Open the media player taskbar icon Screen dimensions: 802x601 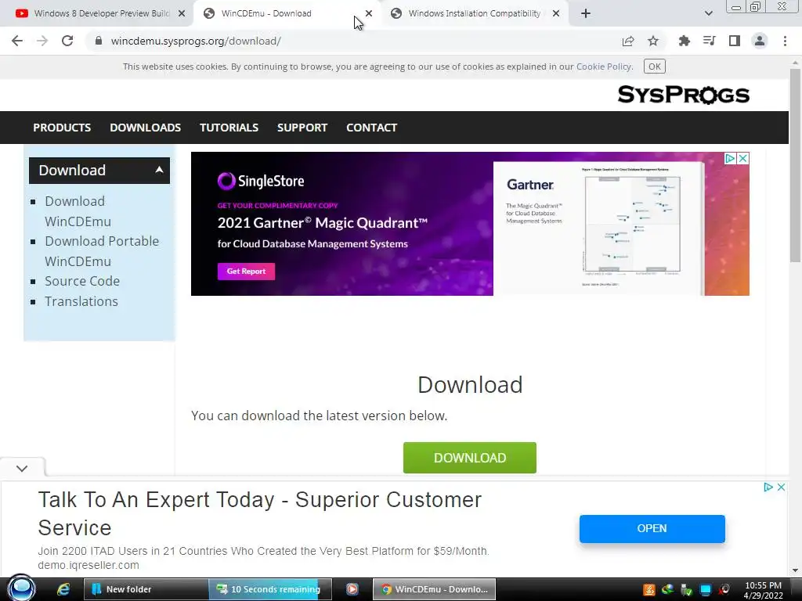click(x=352, y=589)
